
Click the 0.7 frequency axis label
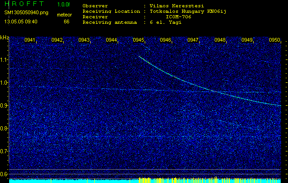point(4,151)
